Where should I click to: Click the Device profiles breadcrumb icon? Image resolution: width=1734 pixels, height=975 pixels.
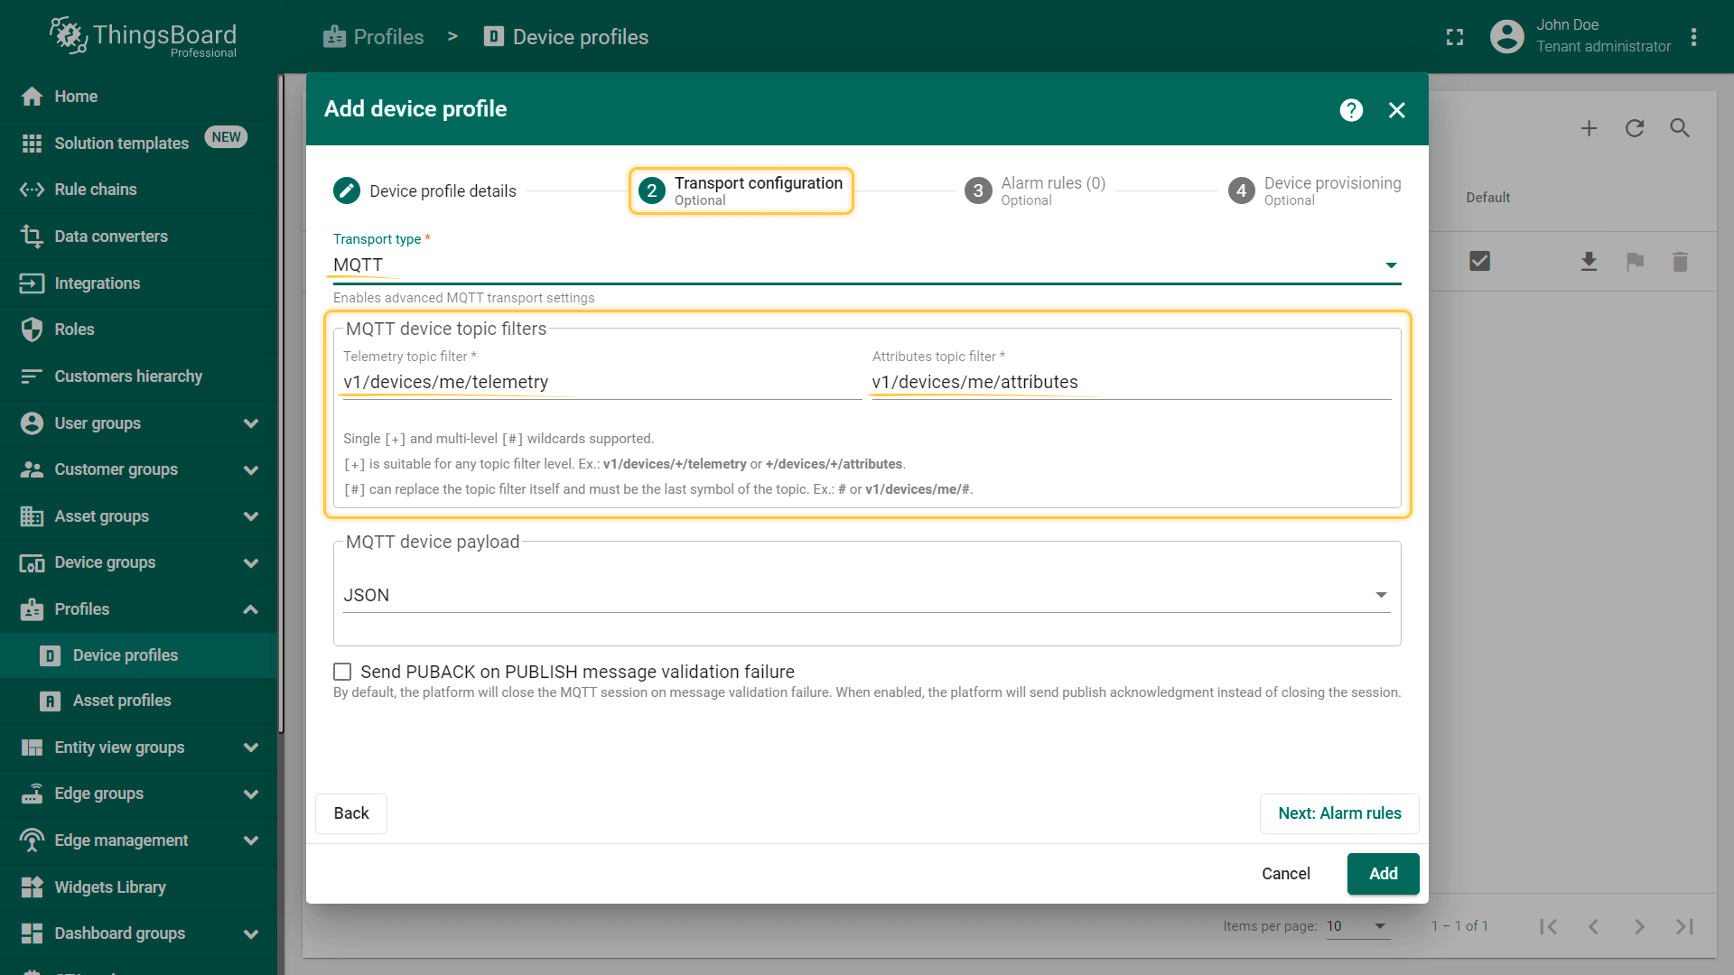point(493,37)
